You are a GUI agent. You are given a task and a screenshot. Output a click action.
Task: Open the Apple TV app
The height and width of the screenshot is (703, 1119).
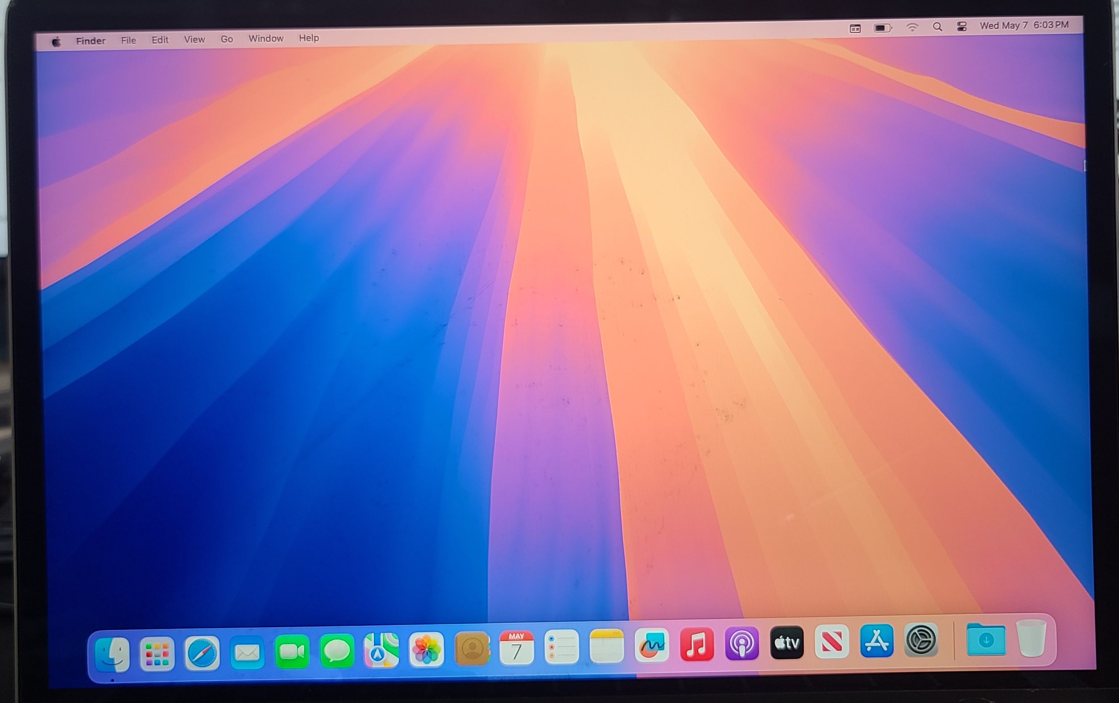[x=786, y=643]
